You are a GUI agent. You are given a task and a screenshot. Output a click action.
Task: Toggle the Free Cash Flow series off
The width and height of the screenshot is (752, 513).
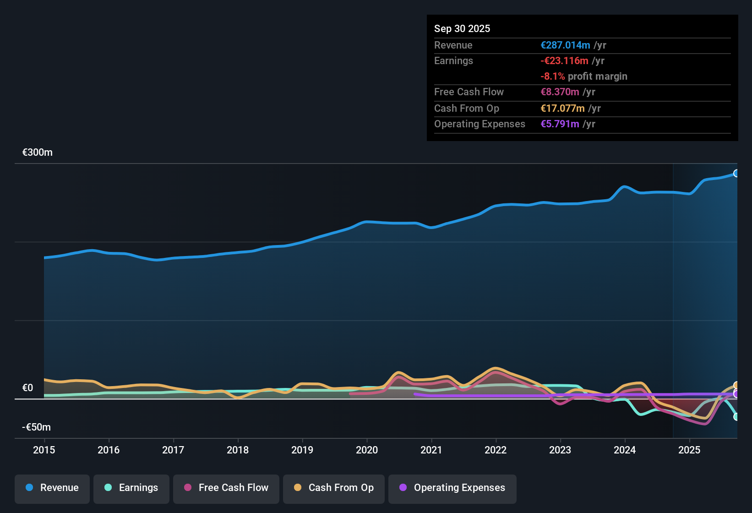point(226,488)
